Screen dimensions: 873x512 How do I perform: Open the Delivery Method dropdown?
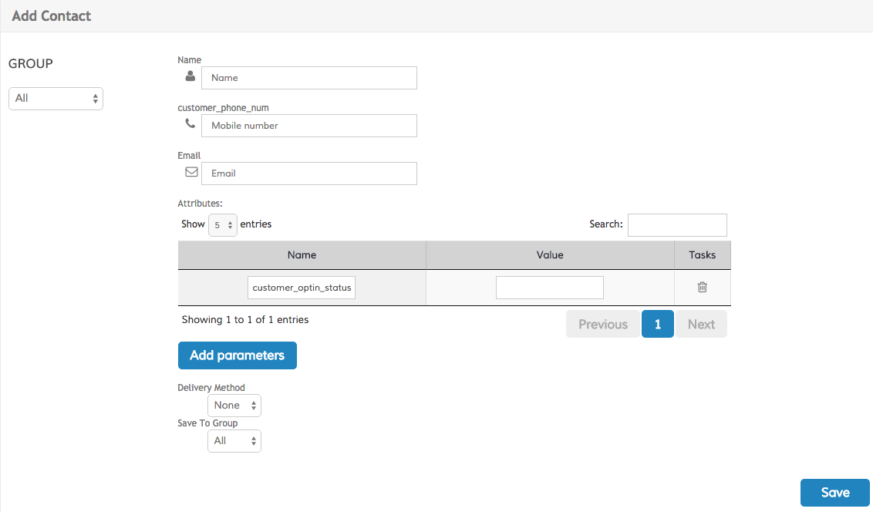[234, 406]
